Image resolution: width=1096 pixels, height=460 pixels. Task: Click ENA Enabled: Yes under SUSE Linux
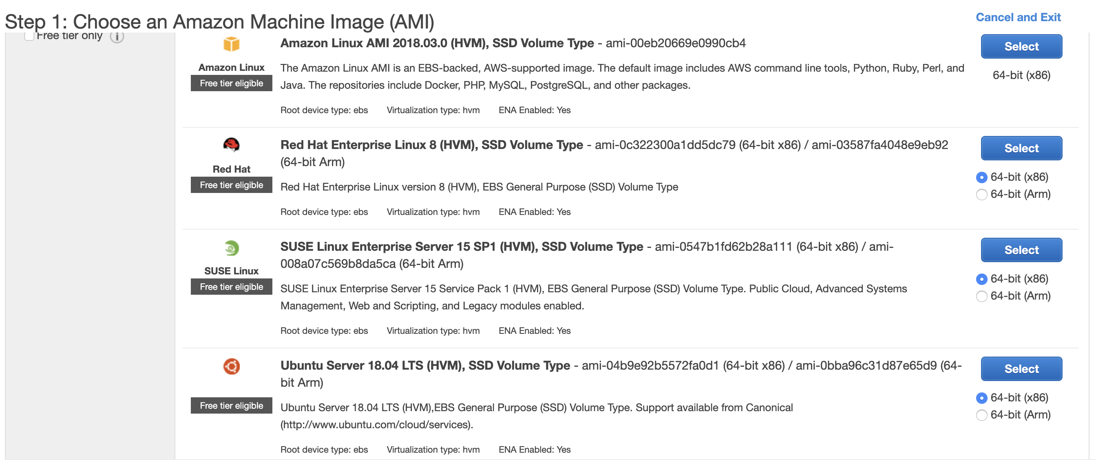coord(535,331)
